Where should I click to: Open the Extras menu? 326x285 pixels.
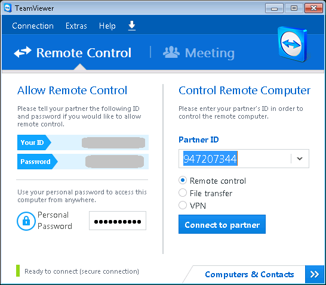76,26
